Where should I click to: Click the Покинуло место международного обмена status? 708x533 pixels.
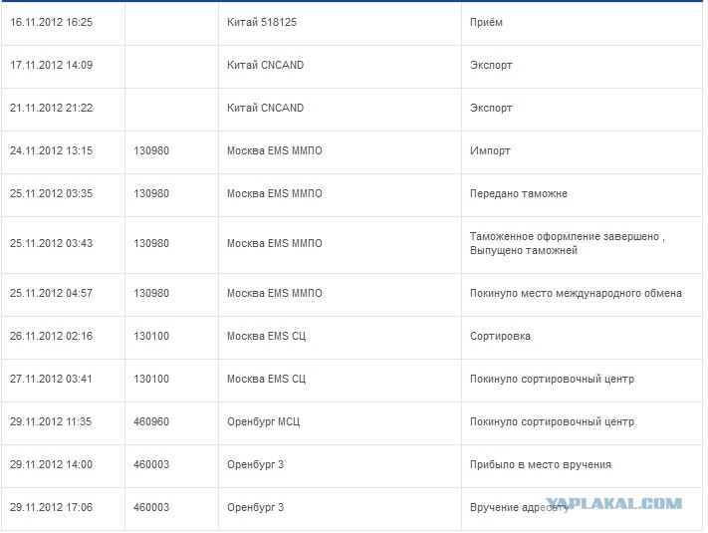576,293
